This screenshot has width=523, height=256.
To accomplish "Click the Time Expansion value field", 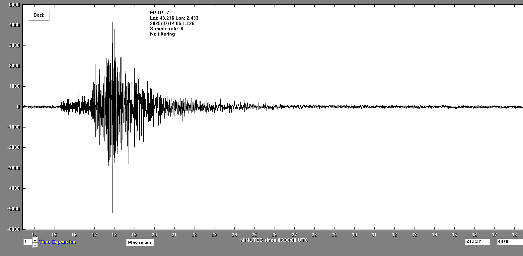I will pos(28,242).
